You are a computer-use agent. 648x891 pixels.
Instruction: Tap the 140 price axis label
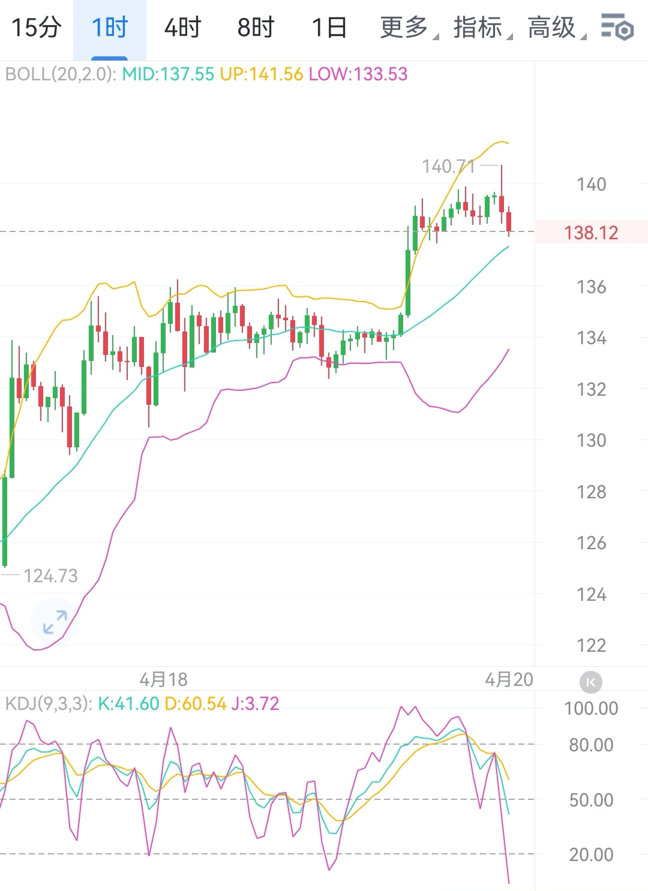click(x=592, y=184)
